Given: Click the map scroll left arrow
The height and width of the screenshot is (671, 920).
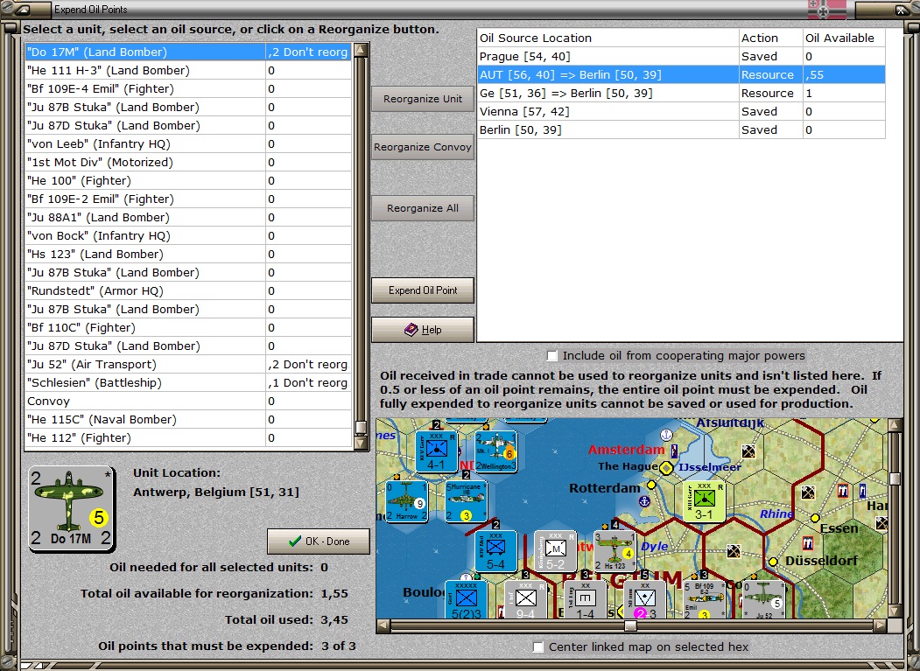Looking at the screenshot, I should tap(383, 626).
